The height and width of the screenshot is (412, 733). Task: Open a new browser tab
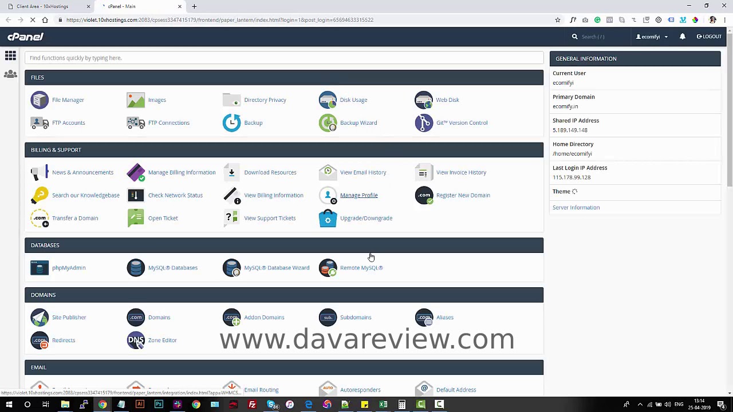click(194, 6)
